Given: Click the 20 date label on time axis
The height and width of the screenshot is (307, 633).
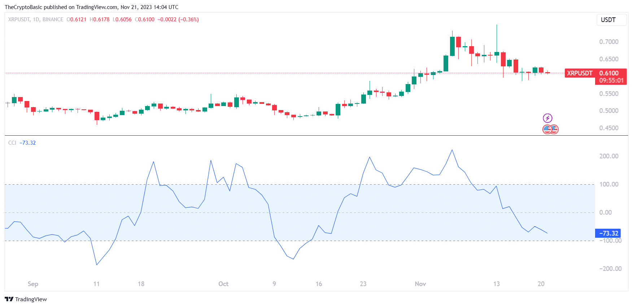Looking at the screenshot, I should [541, 284].
